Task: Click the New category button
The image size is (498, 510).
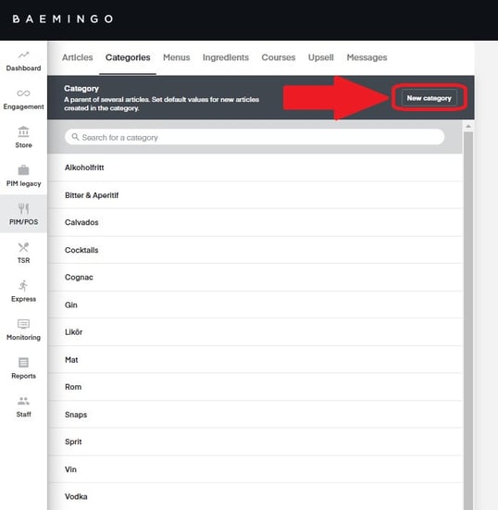Action: 430,98
